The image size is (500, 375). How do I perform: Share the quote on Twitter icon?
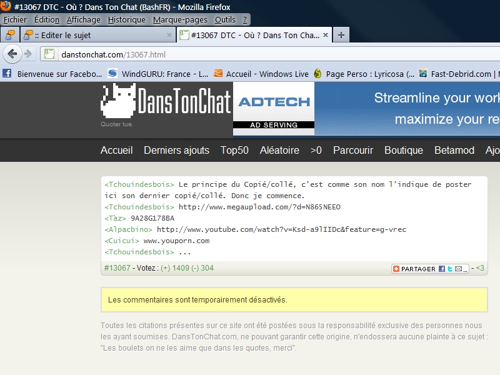pyautogui.click(x=450, y=269)
